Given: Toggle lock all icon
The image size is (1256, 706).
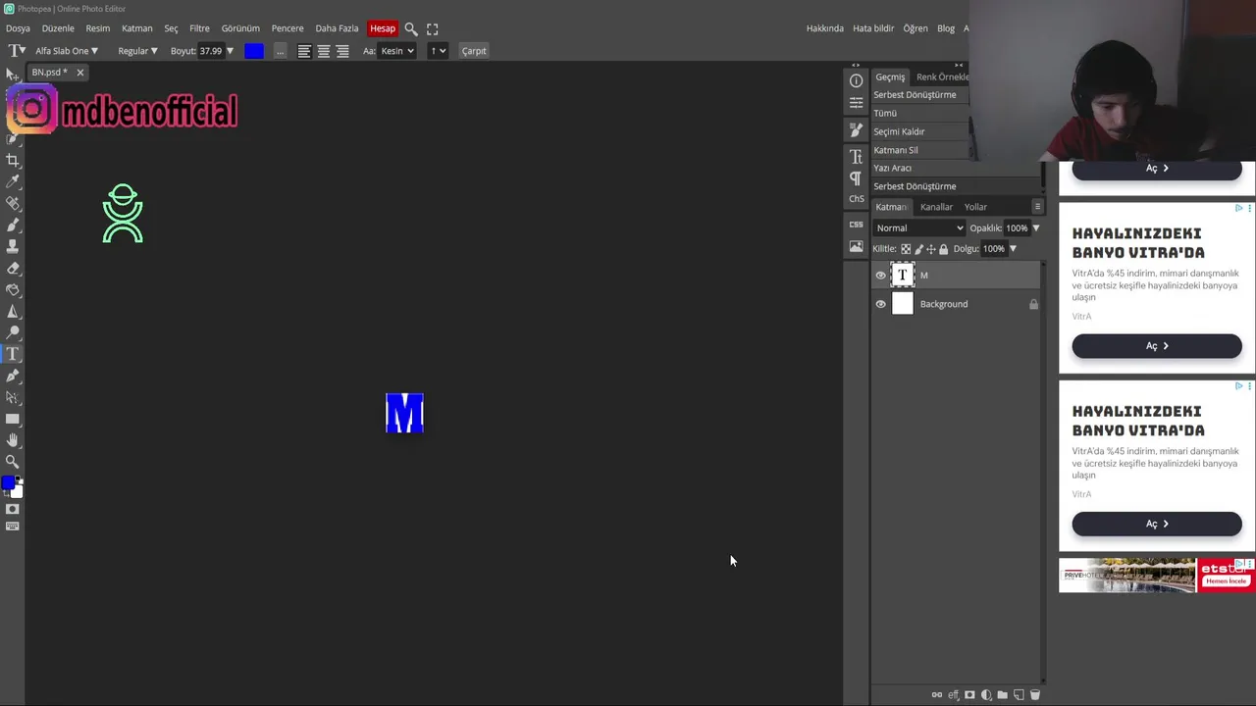Looking at the screenshot, I should [944, 249].
